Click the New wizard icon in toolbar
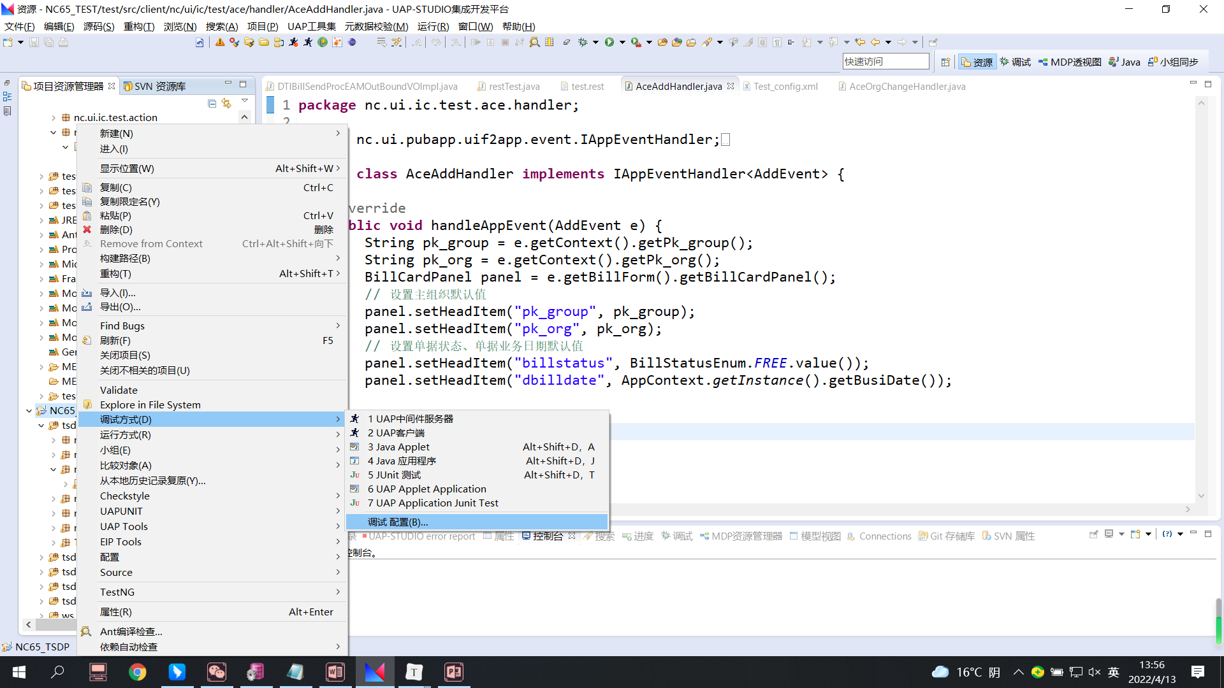This screenshot has width=1224, height=688. [x=8, y=42]
